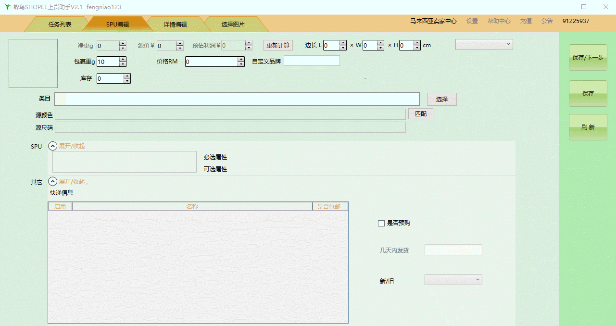Click the 匹配 button
The width and height of the screenshot is (616, 326).
point(421,114)
